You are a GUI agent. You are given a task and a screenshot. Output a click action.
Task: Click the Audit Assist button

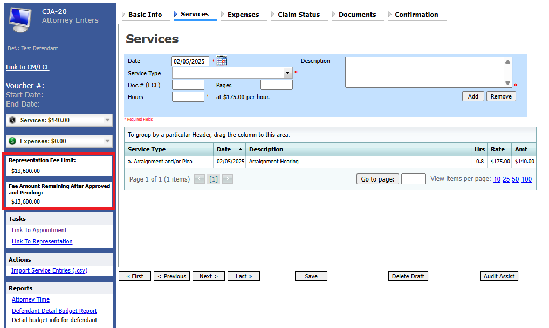tap(499, 276)
